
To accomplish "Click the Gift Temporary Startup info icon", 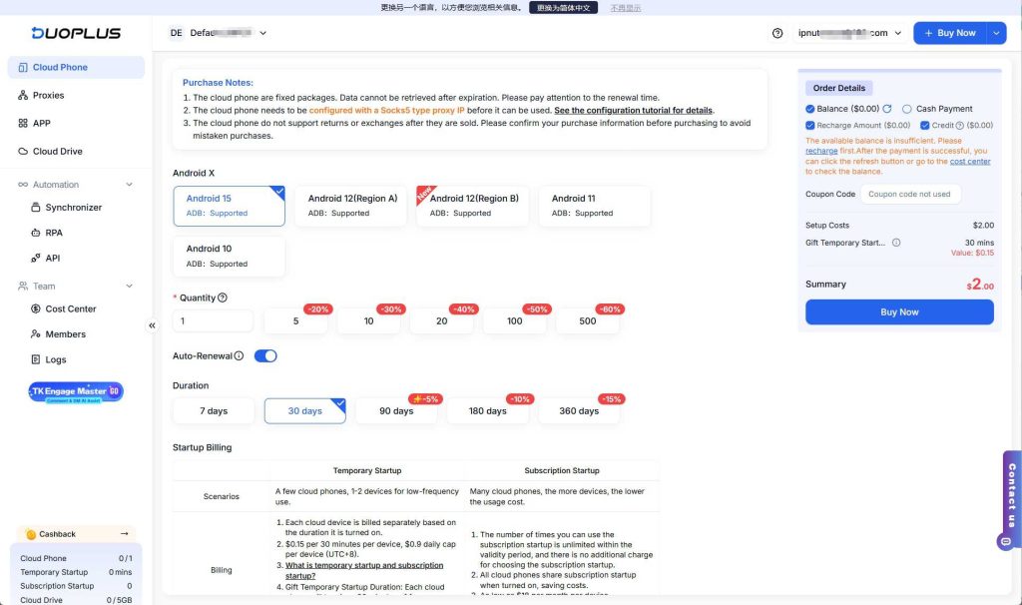I will coord(896,243).
